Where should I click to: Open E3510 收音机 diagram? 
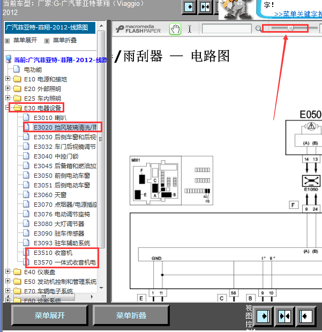point(53,253)
